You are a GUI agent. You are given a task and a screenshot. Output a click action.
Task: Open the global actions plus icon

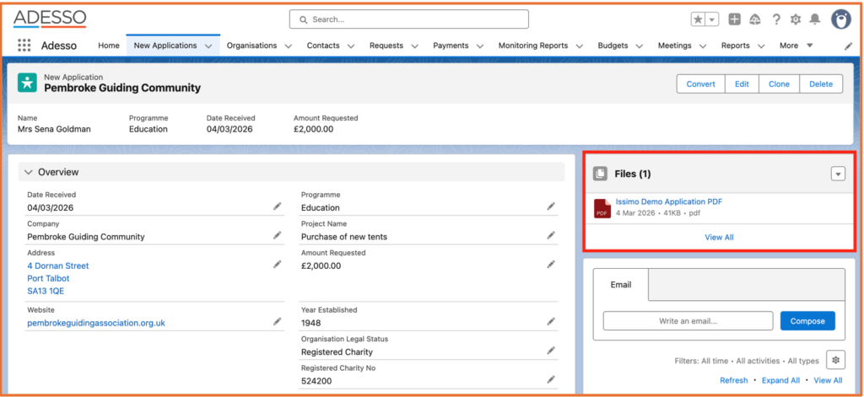pos(735,19)
